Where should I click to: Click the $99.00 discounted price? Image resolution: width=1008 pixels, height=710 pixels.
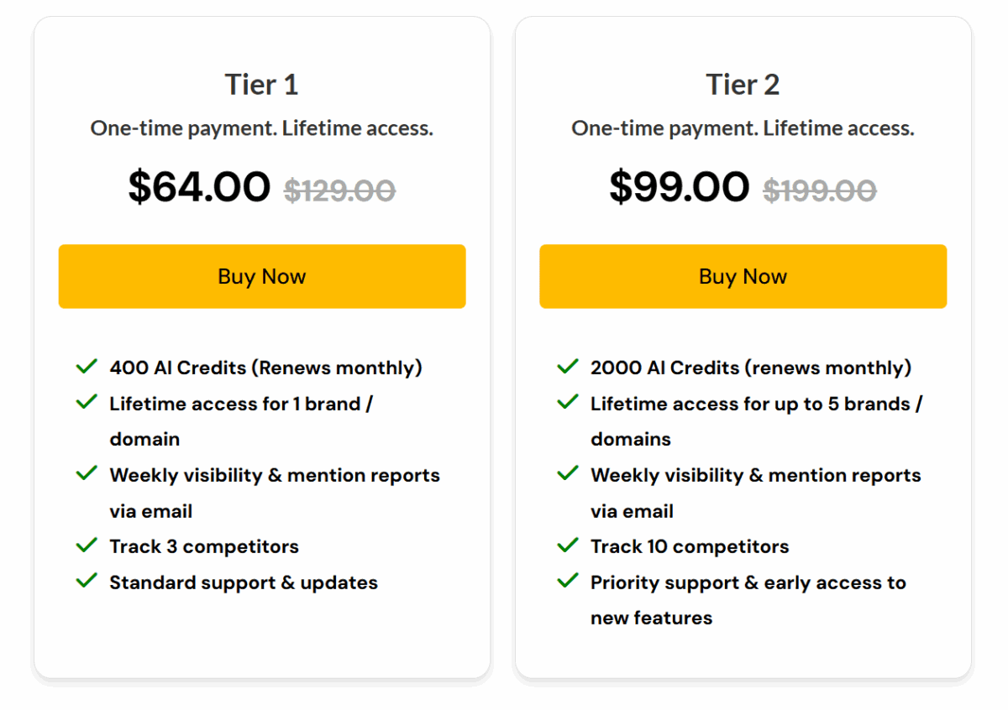pyautogui.click(x=680, y=187)
